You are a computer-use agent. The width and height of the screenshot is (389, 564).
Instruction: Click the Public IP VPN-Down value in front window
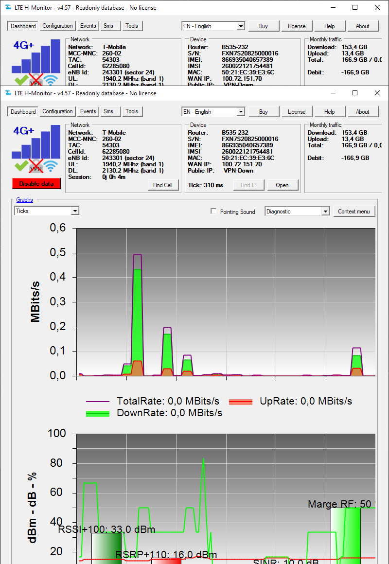click(x=239, y=171)
